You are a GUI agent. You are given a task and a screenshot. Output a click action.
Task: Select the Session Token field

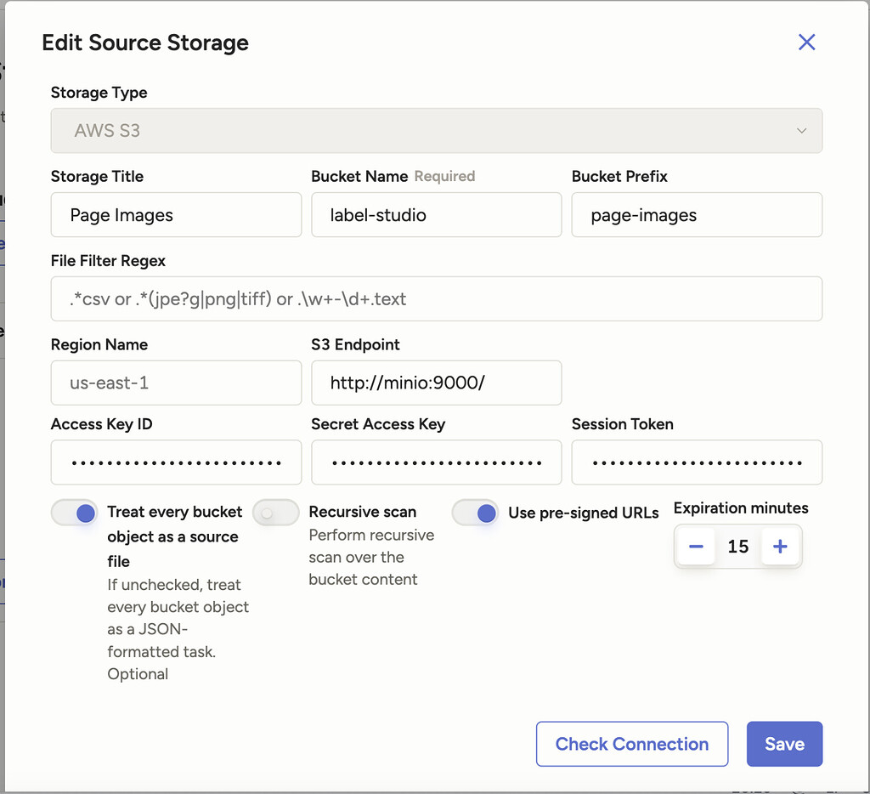(x=696, y=462)
